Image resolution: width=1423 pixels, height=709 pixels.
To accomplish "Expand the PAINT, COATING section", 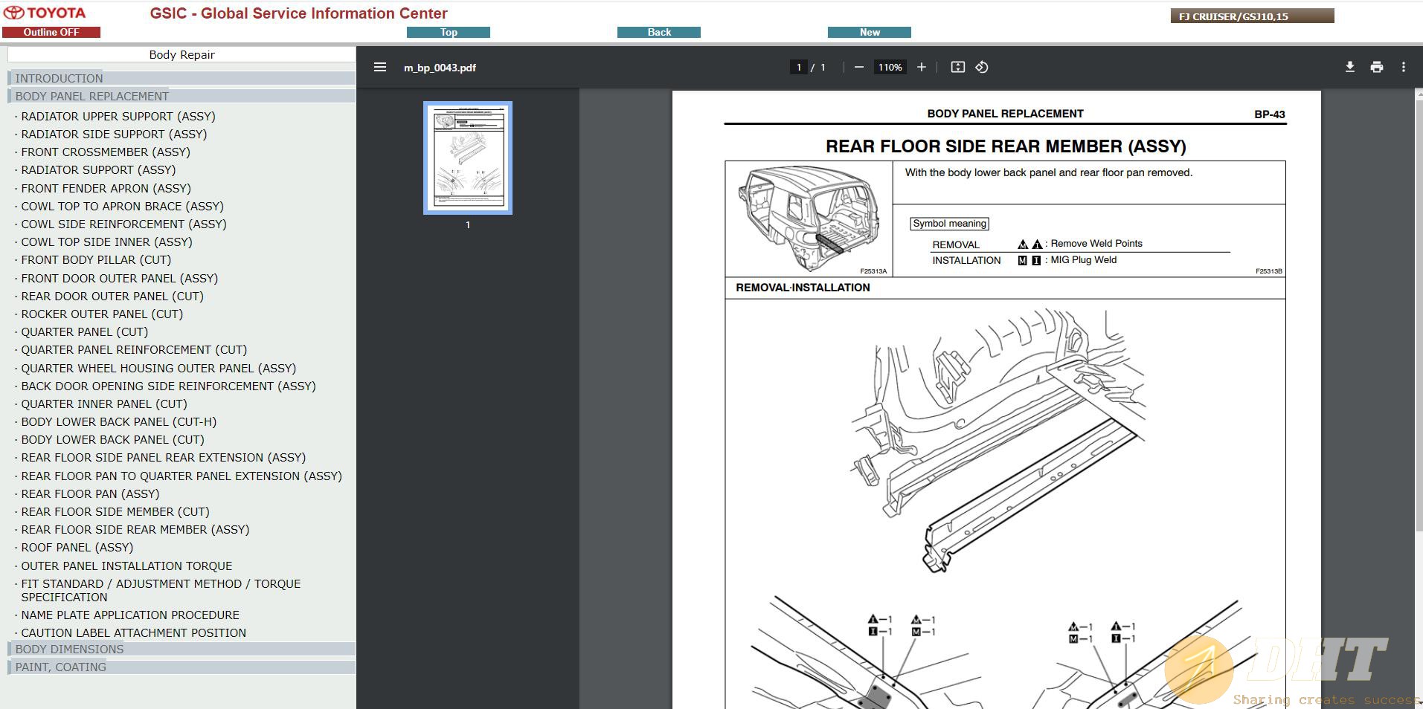I will [x=182, y=667].
